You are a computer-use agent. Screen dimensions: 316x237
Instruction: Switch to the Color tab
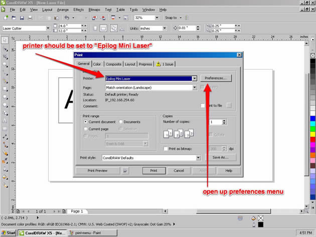tap(97, 64)
